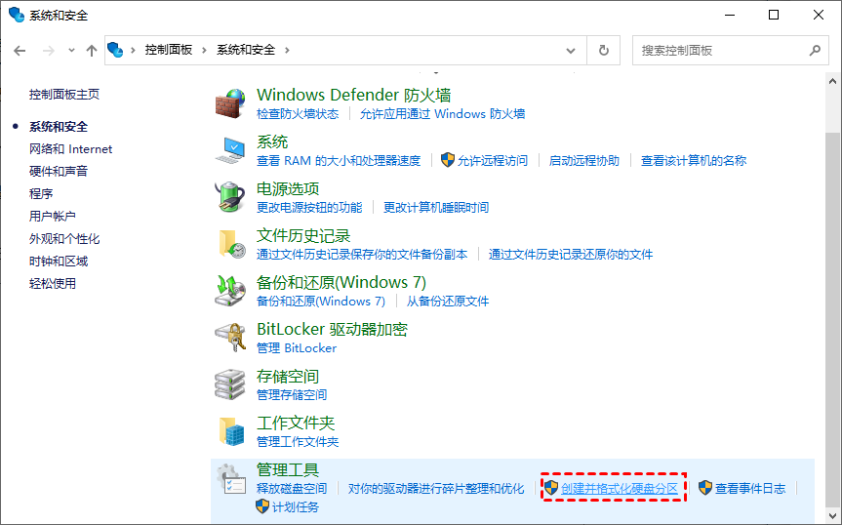The width and height of the screenshot is (842, 525).
Task: Expand the address bar history dropdown
Action: pyautogui.click(x=571, y=51)
